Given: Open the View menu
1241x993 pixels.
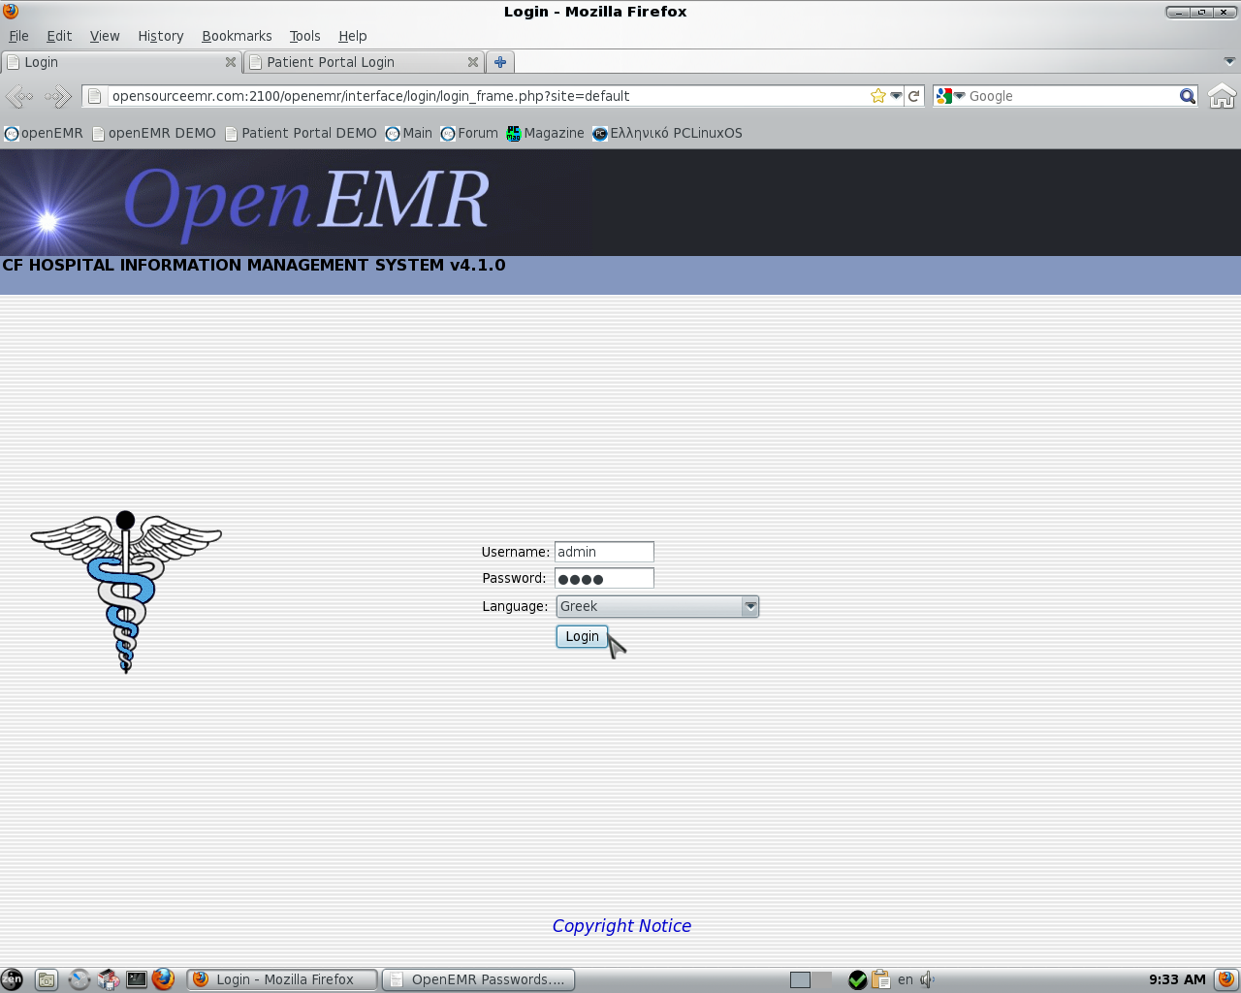Looking at the screenshot, I should pyautogui.click(x=105, y=36).
